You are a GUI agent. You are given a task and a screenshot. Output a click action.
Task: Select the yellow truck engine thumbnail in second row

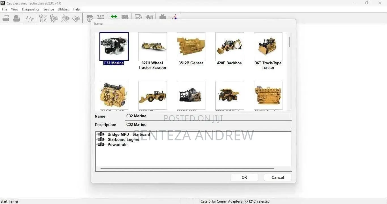(x=114, y=95)
